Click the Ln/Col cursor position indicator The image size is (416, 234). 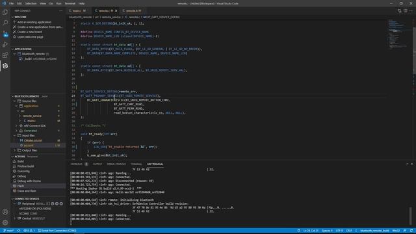(x=311, y=231)
